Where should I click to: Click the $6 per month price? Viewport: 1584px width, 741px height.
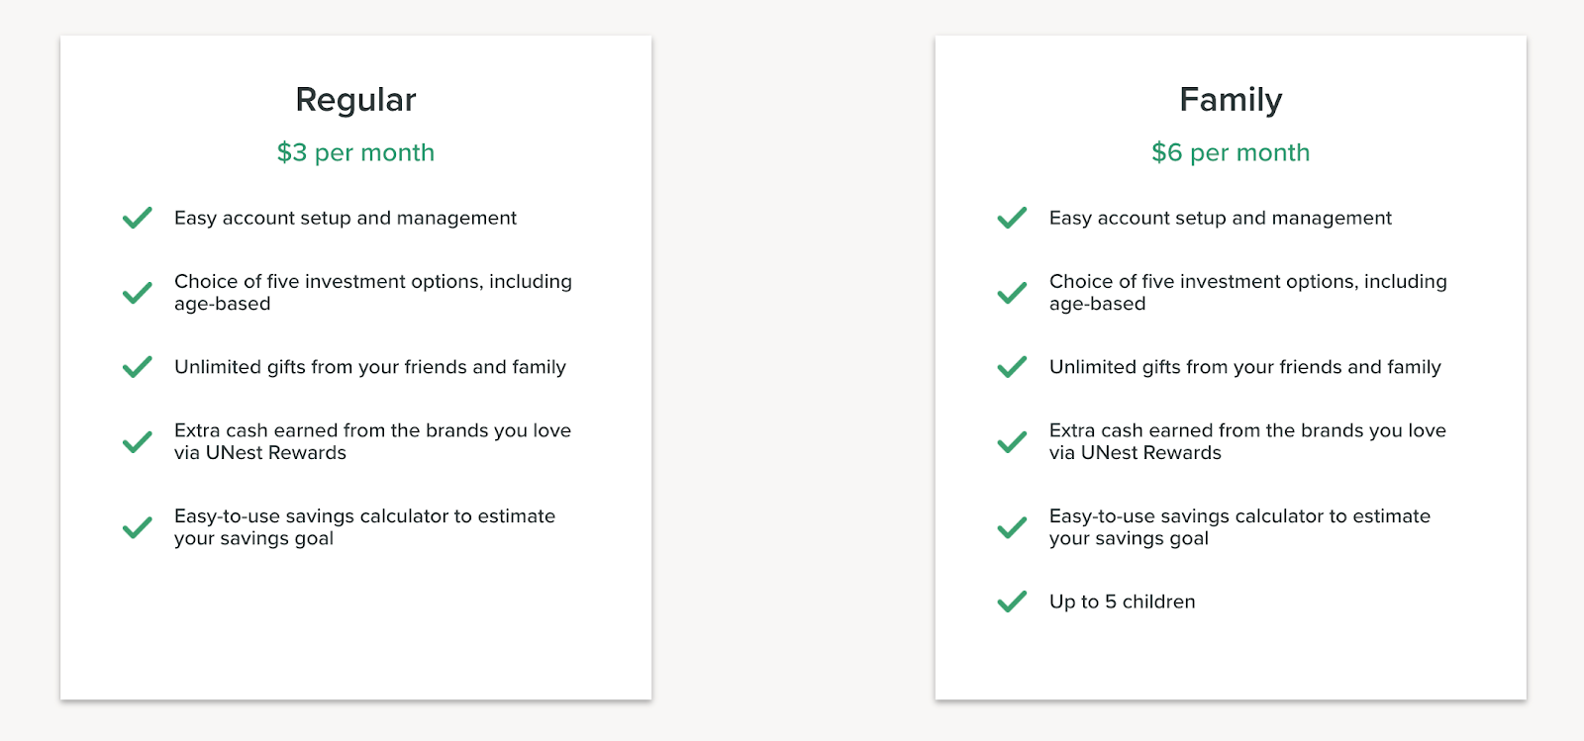coord(1231,152)
